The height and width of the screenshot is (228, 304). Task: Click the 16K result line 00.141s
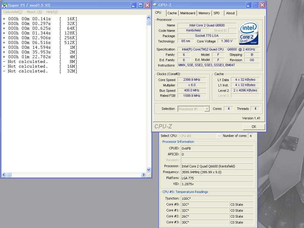point(40,19)
